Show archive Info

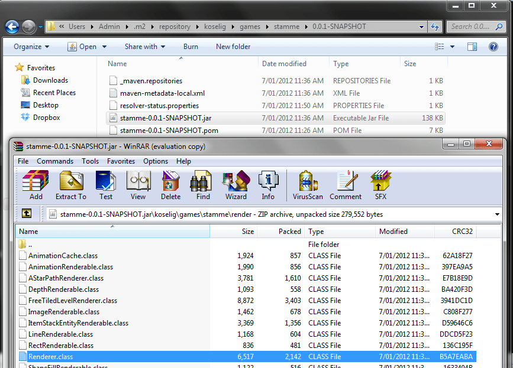(x=268, y=185)
